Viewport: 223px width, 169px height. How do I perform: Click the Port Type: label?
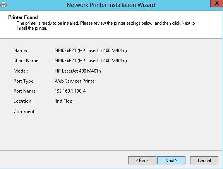click(x=24, y=81)
